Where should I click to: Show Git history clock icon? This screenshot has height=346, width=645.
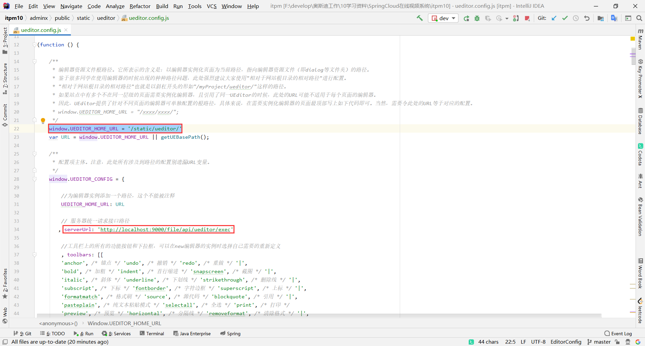[x=576, y=18]
